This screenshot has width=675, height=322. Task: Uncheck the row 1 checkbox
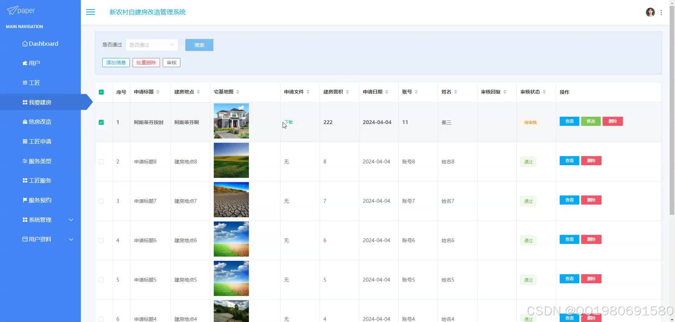point(101,122)
